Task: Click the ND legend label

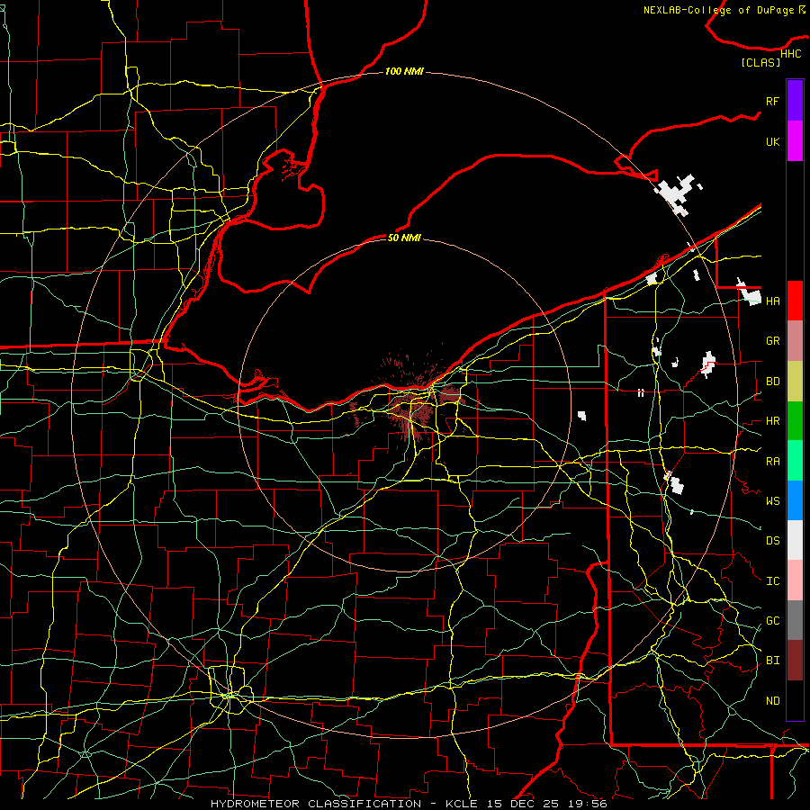Action: (x=772, y=701)
